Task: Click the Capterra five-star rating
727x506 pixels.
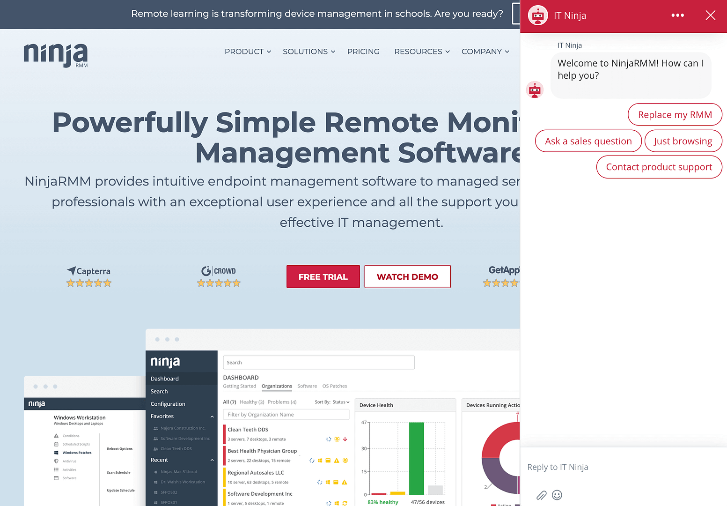Action: (x=89, y=283)
